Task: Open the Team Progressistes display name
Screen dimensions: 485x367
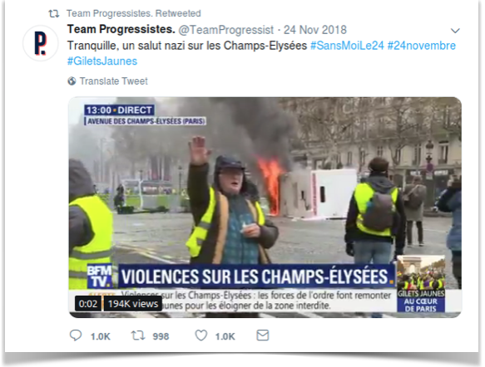Action: coord(121,29)
